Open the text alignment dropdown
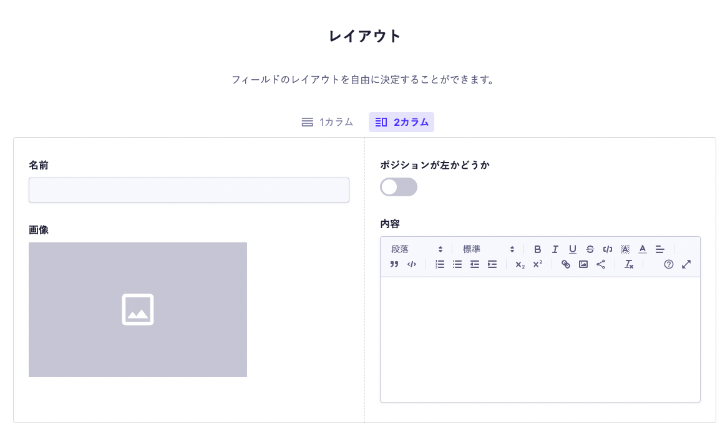The width and height of the screenshot is (725, 443). pyautogui.click(x=660, y=249)
